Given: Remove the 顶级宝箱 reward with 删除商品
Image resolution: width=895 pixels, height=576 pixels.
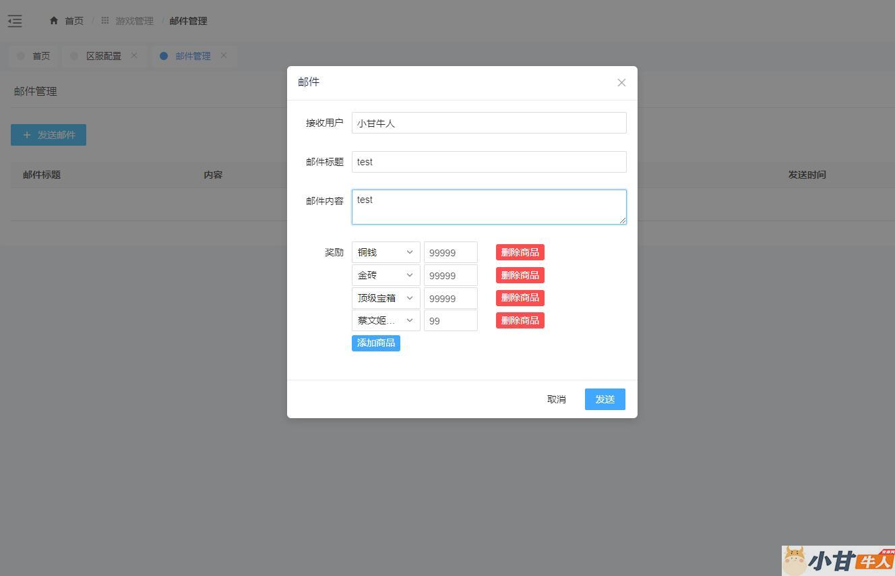Looking at the screenshot, I should click(x=520, y=298).
